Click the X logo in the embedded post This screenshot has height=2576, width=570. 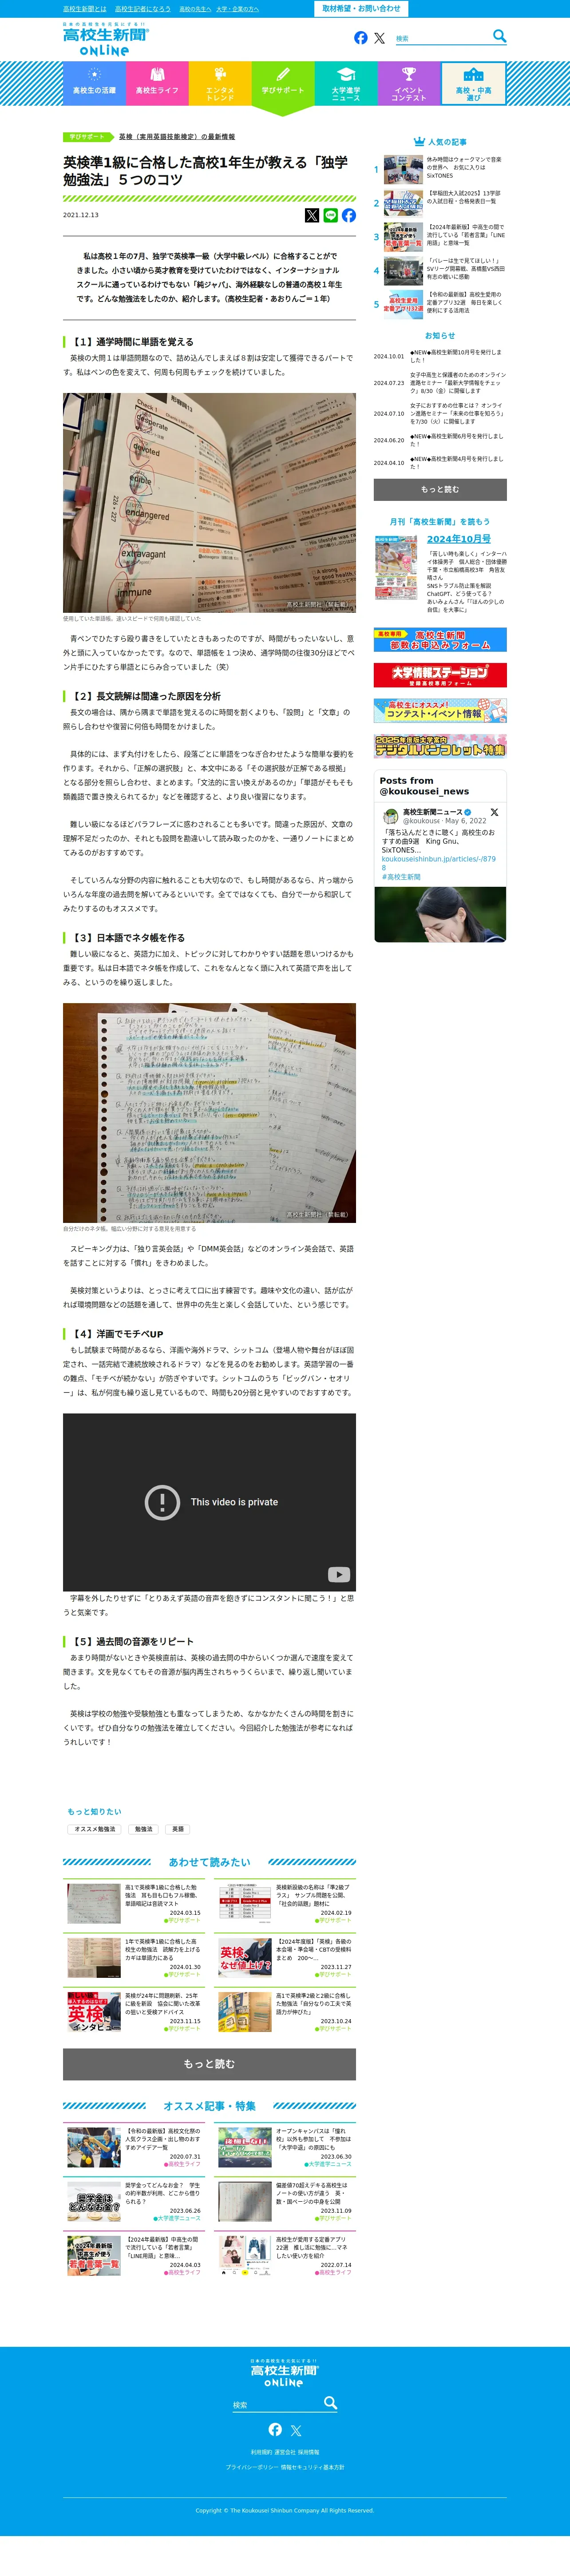pos(494,812)
